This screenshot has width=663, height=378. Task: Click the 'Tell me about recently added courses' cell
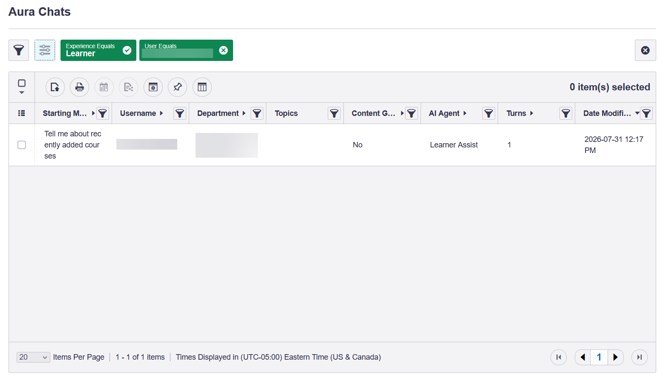click(x=73, y=145)
